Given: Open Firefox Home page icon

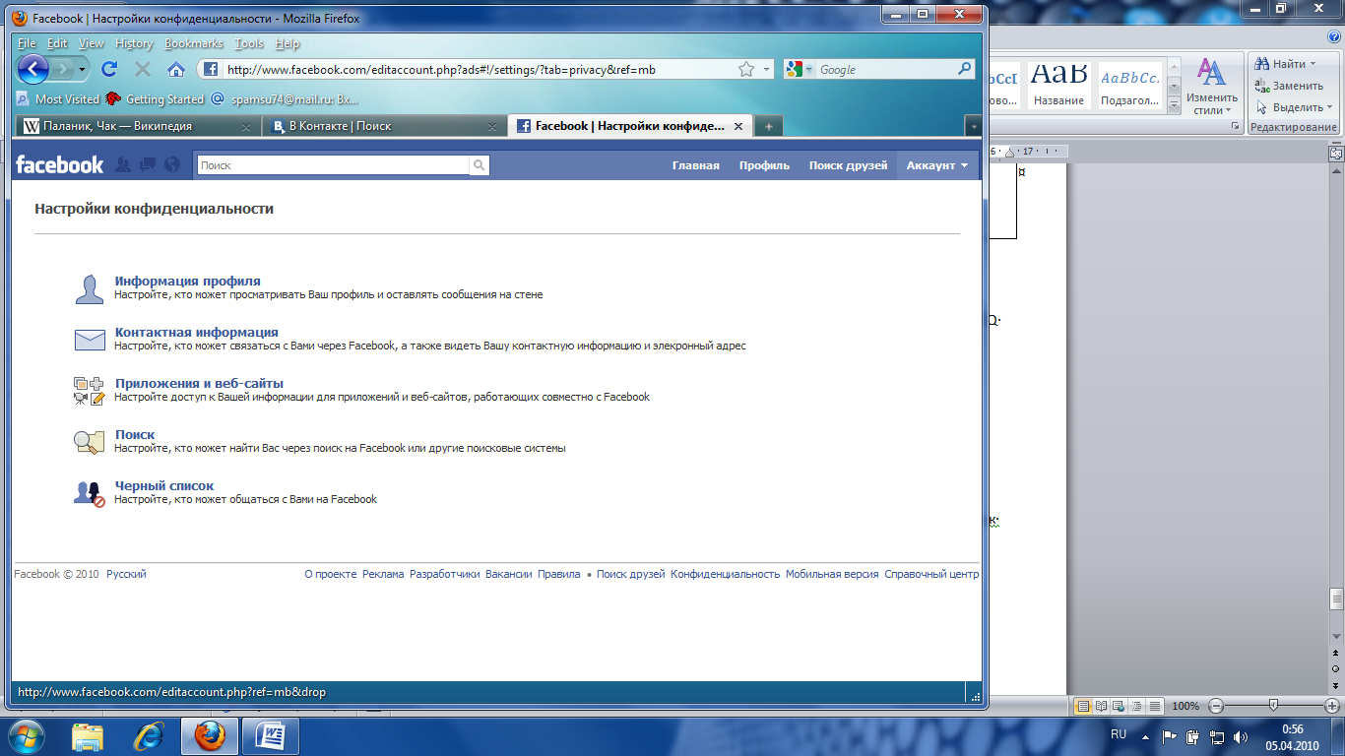Looking at the screenshot, I should 176,69.
